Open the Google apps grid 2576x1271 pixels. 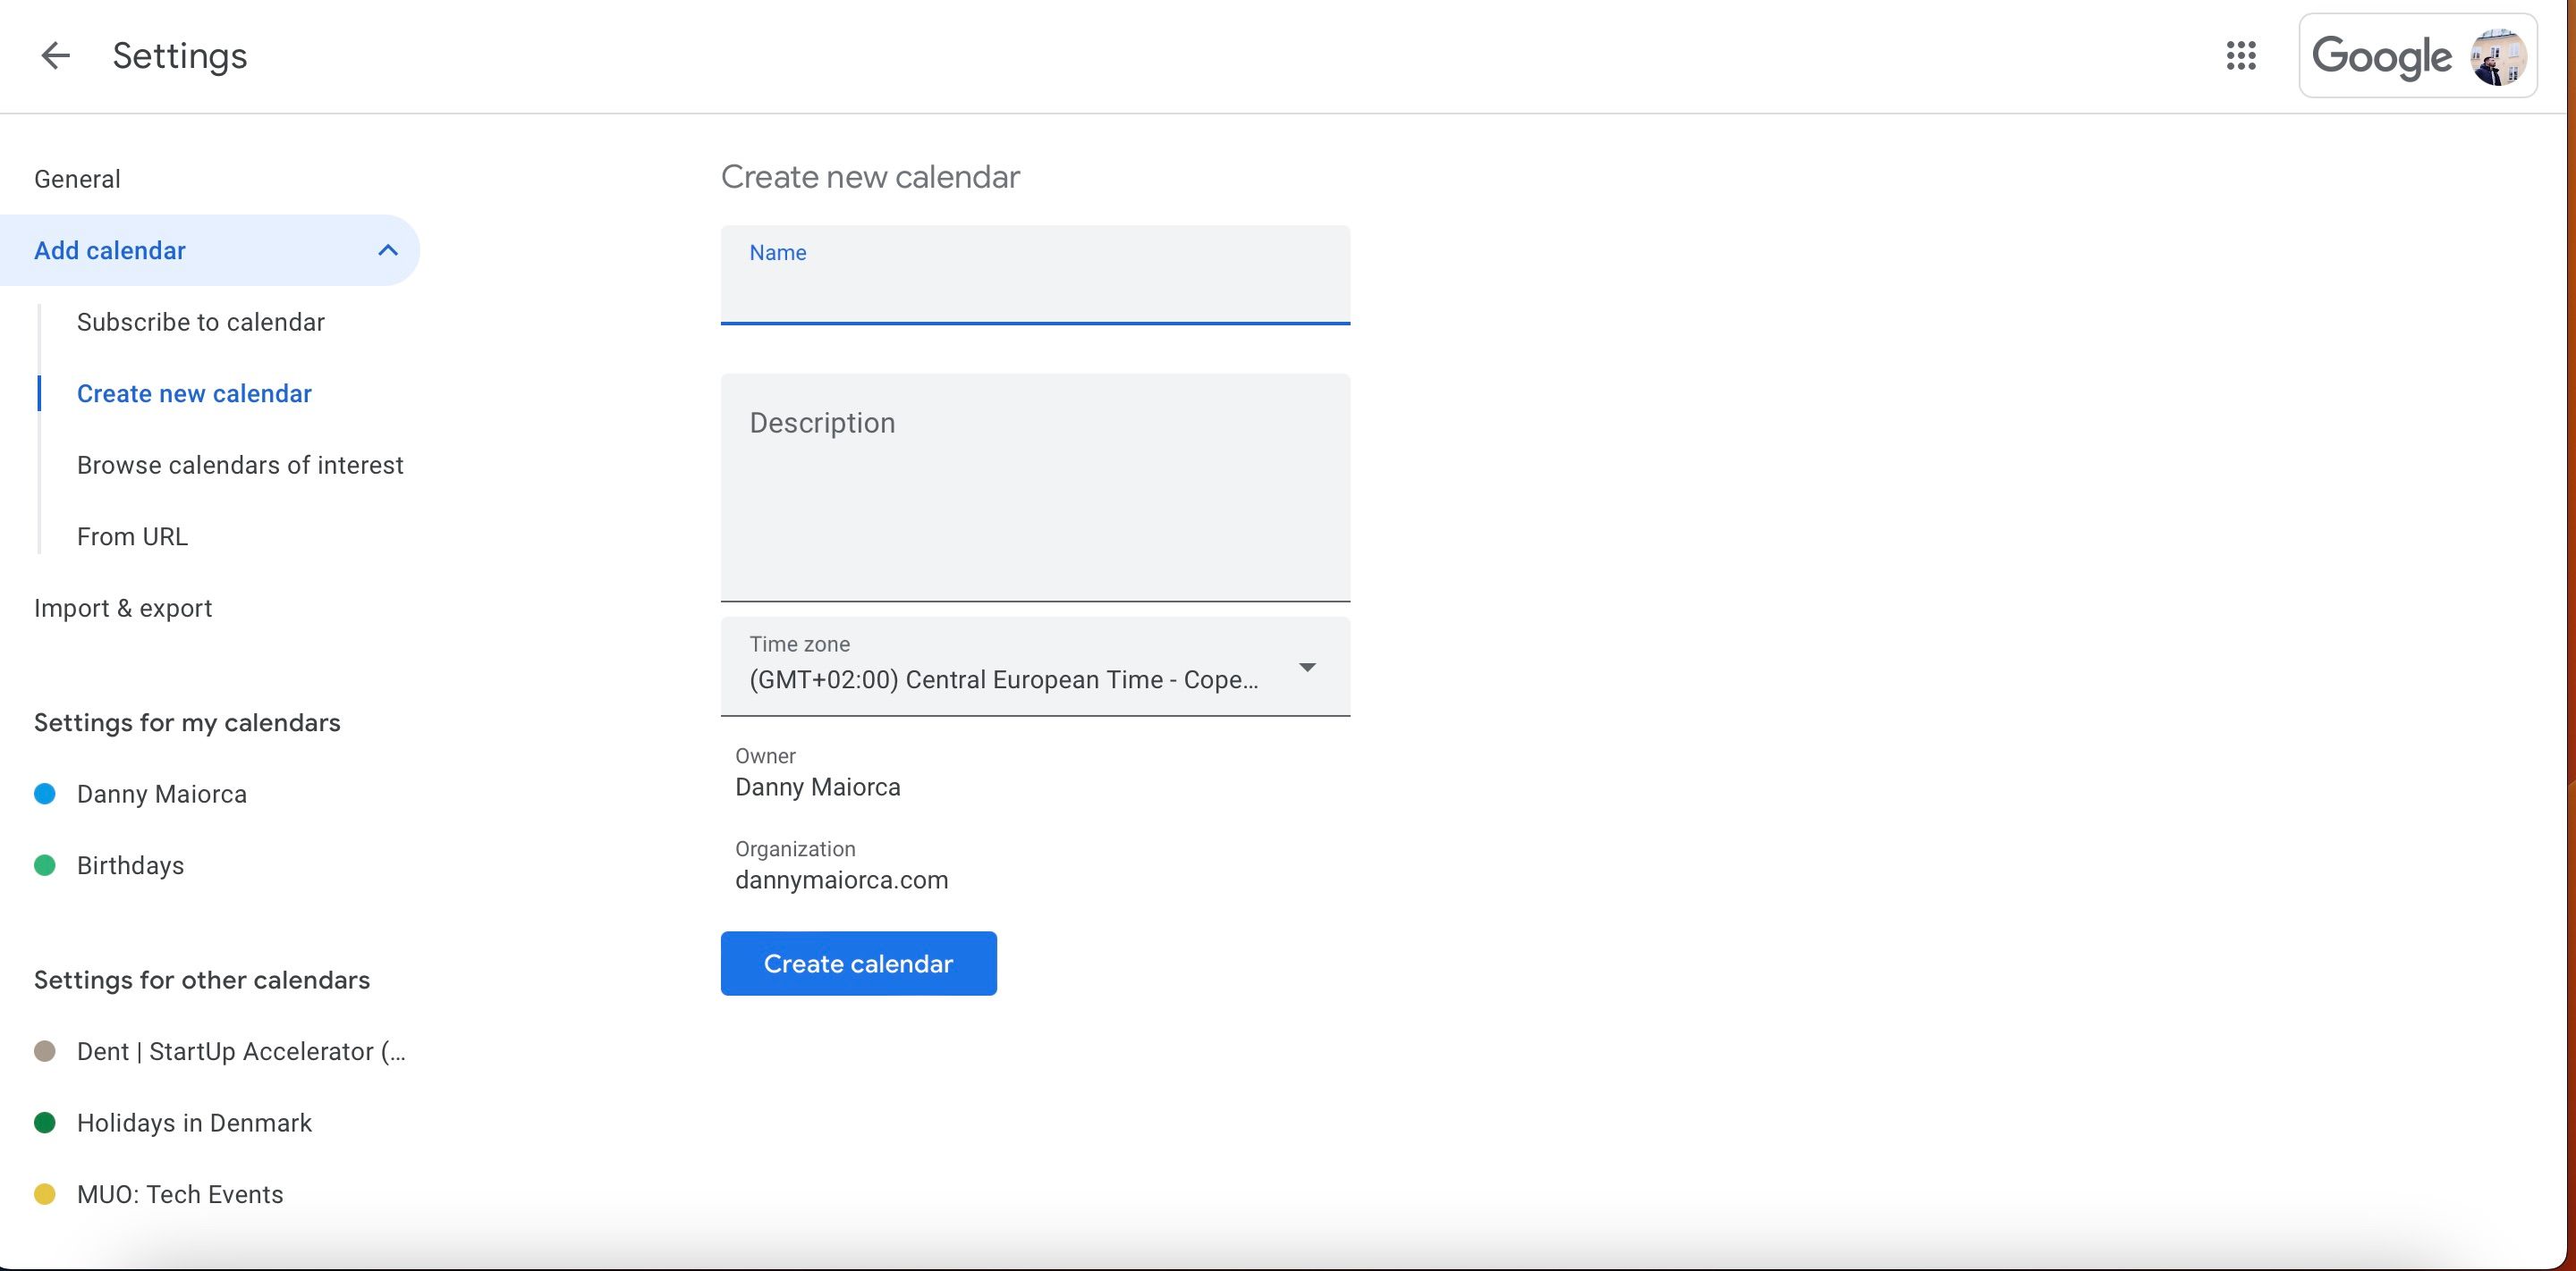(2242, 56)
